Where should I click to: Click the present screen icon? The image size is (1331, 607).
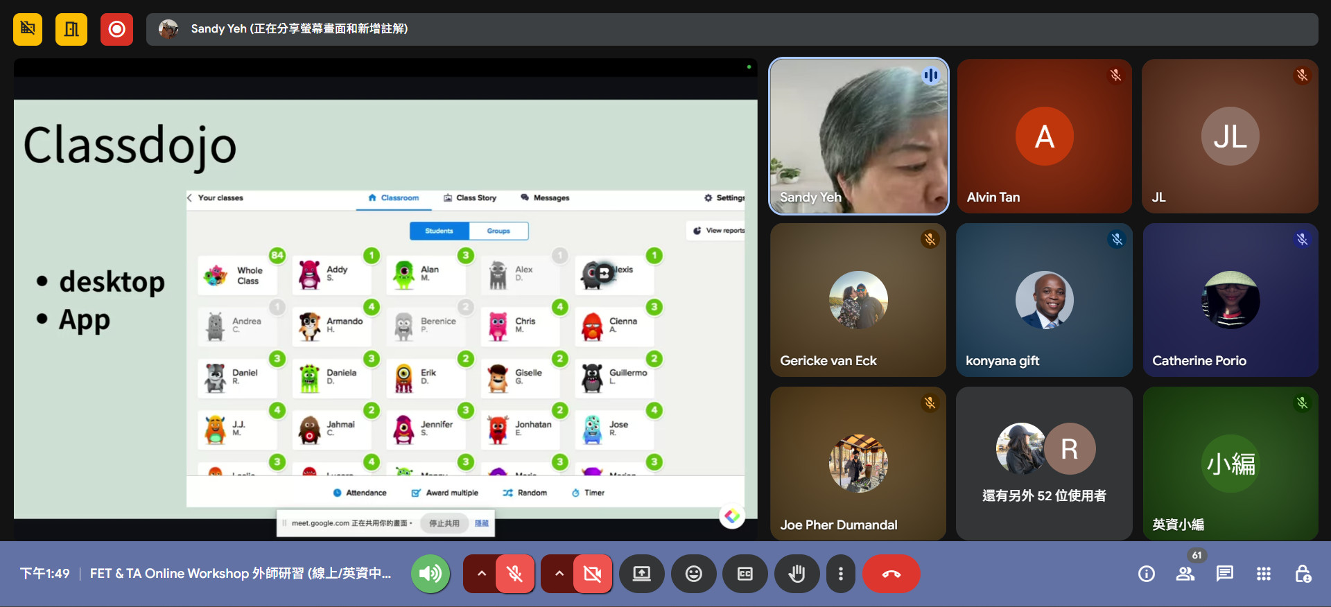(641, 574)
